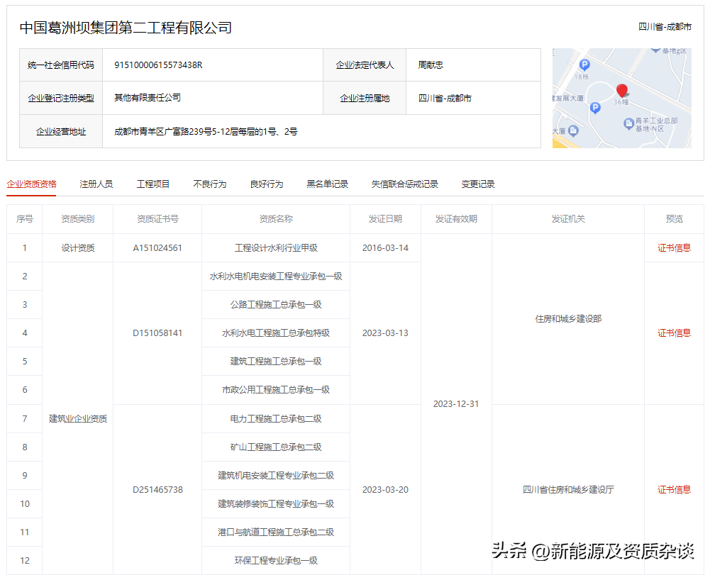This screenshot has height=575, width=710.
Task: Open 证书信息 link for certificate D251465738
Action: click(675, 489)
